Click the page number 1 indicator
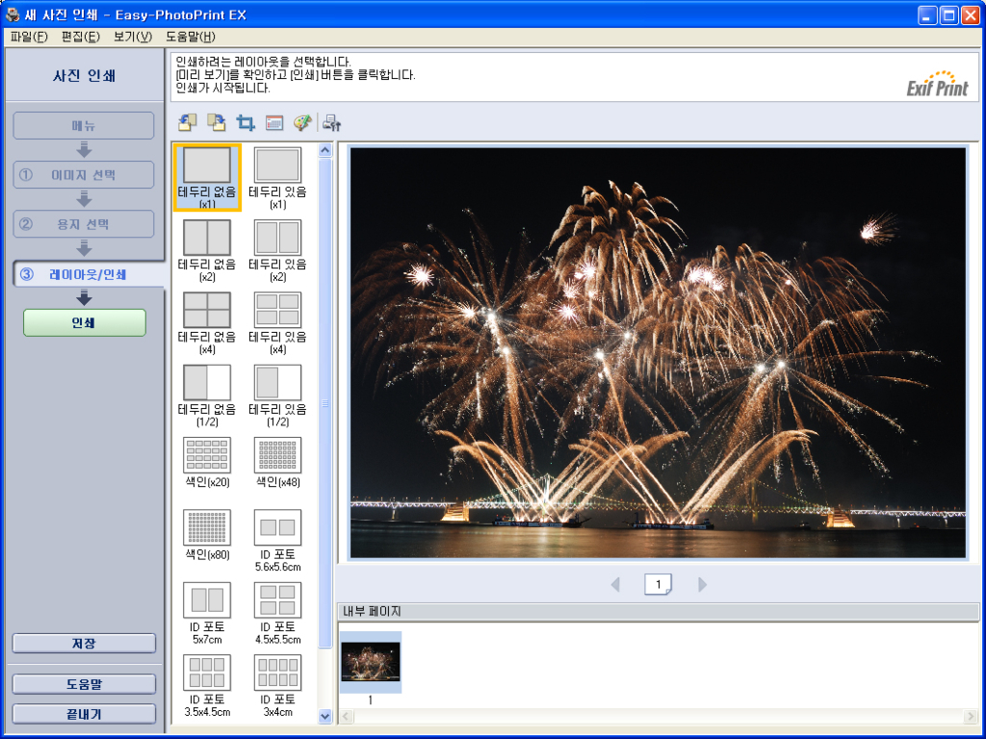This screenshot has height=739, width=986. pyautogui.click(x=659, y=584)
